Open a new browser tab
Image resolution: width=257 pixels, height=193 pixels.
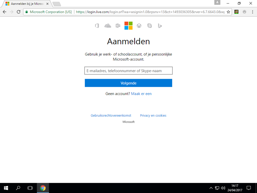(57, 4)
